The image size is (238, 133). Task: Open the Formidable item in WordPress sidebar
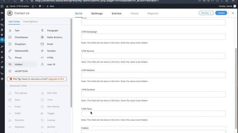[x=2, y=40]
